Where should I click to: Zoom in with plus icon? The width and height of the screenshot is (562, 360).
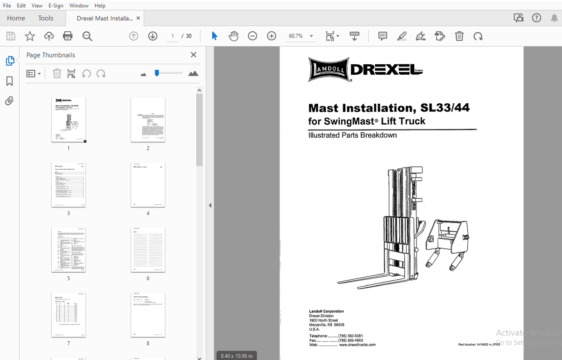coord(271,36)
